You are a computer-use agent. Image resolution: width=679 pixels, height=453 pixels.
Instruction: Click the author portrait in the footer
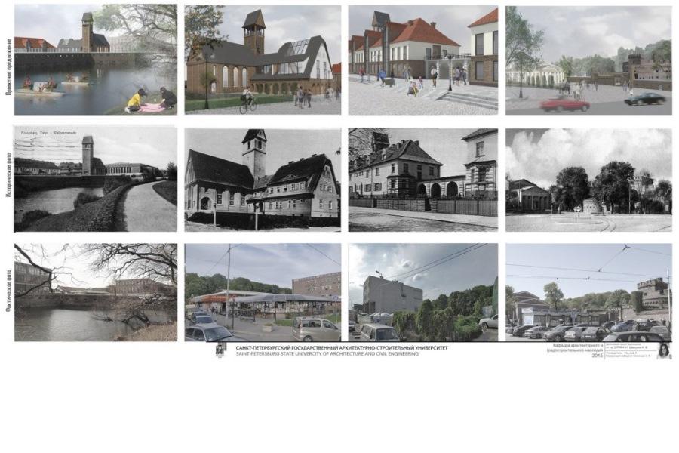[x=665, y=351]
